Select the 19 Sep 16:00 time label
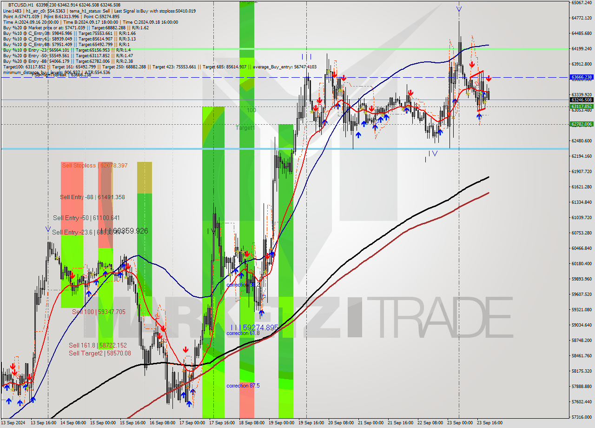Image resolution: width=595 pixels, height=428 pixels. pyautogui.click(x=311, y=423)
